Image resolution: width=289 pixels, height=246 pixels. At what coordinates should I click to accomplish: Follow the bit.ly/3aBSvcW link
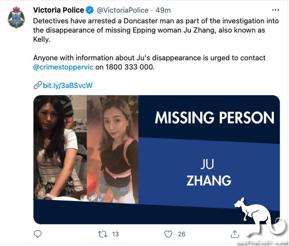(68, 86)
